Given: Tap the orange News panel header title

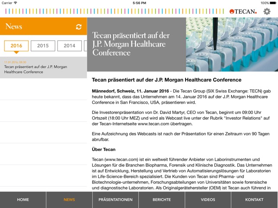Looking at the screenshot, I should pos(14,26).
